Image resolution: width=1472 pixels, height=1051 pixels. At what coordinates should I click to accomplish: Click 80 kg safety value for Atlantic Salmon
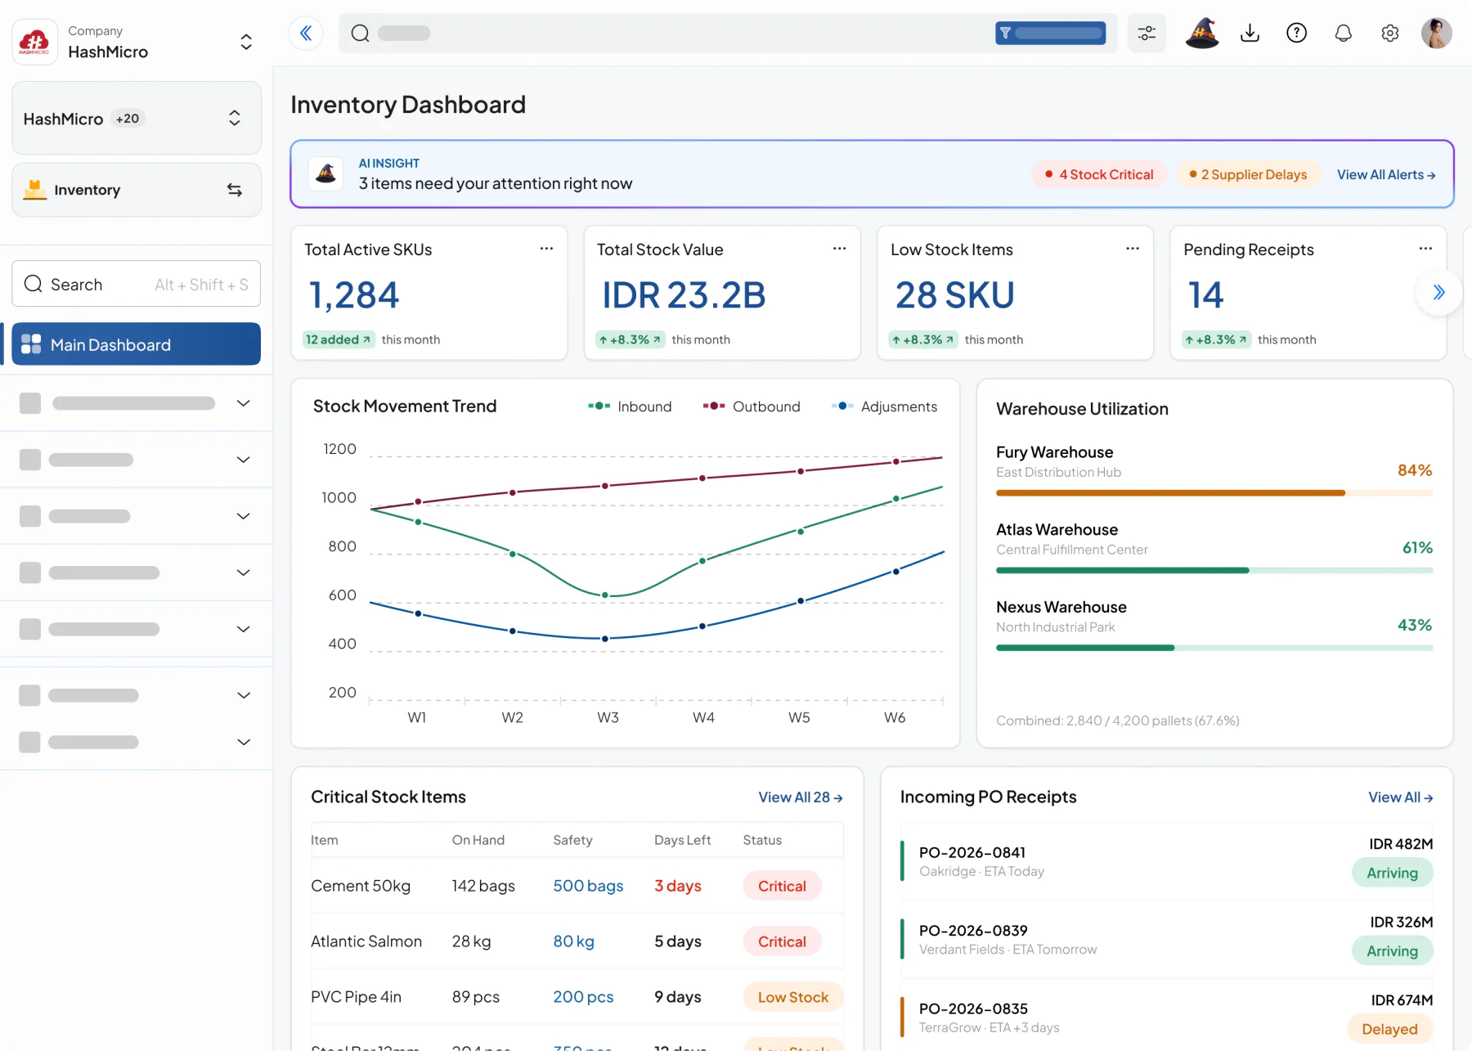[573, 941]
